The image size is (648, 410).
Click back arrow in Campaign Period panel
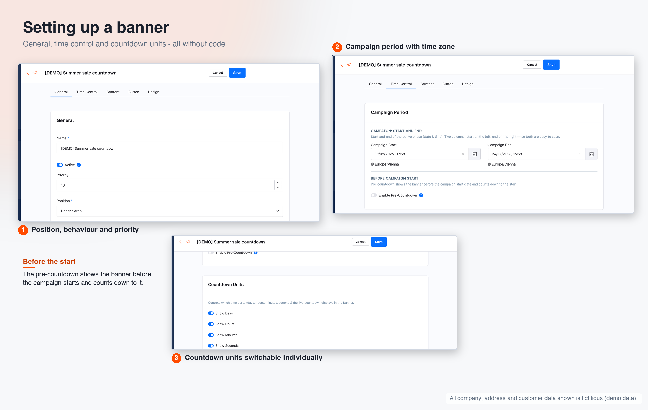[x=342, y=65]
